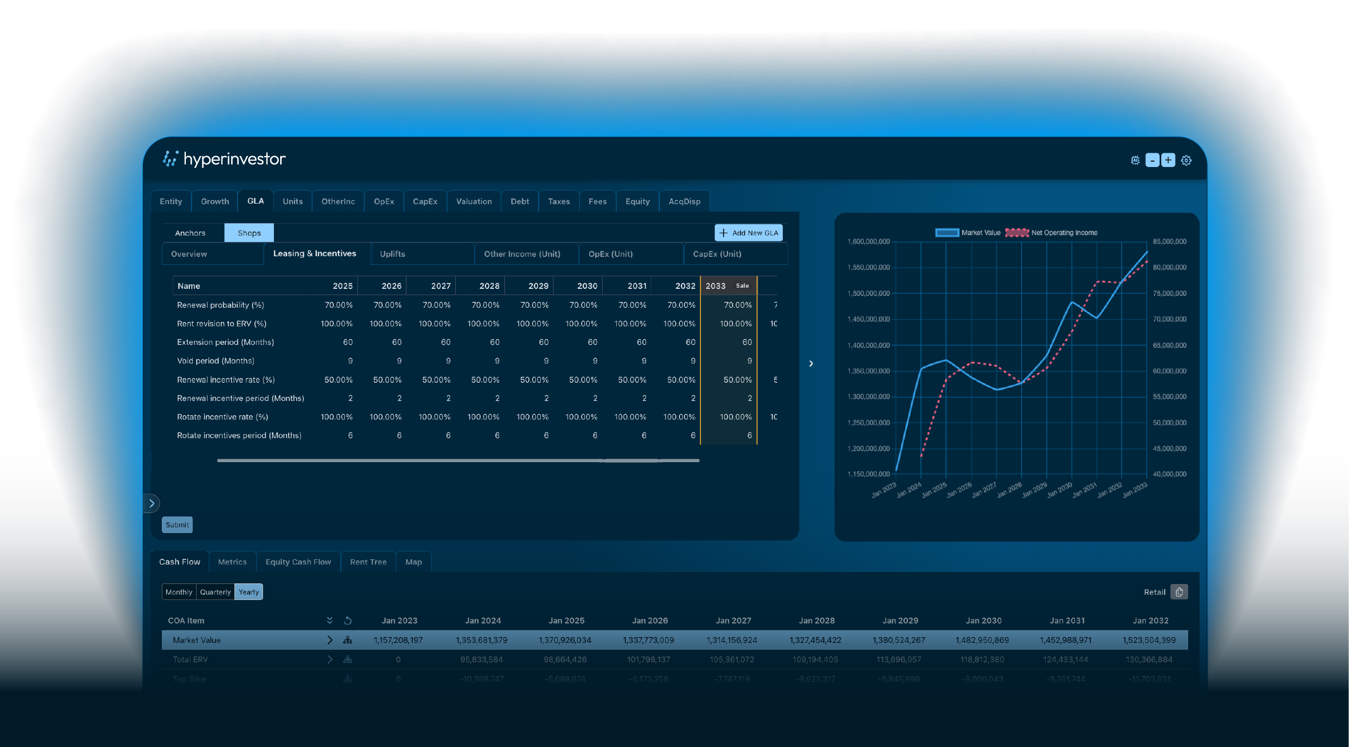Open hierarchy tree icon for Market Value row

pos(348,640)
